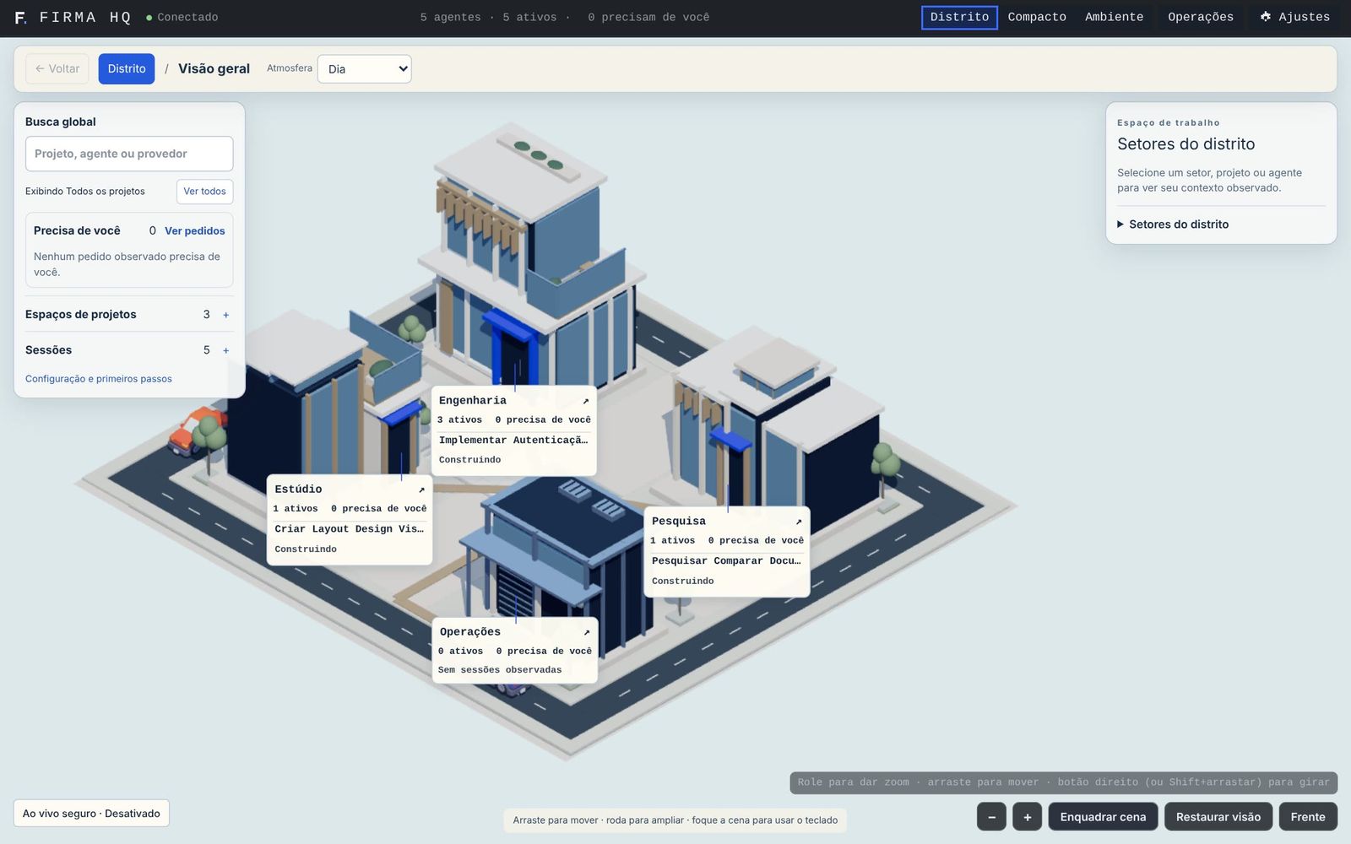Click the Voltar back button
1351x844 pixels.
click(57, 69)
